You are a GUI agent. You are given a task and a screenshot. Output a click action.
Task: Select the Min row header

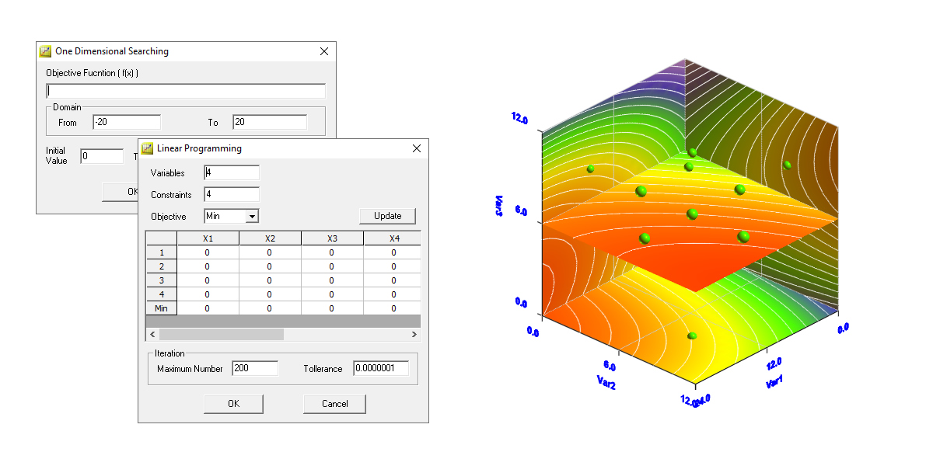[x=162, y=308]
